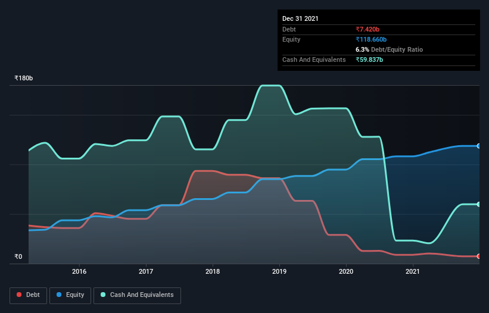Click the Dec 31 2021 tooltip date
The width and height of the screenshot is (489, 313).
tap(300, 18)
